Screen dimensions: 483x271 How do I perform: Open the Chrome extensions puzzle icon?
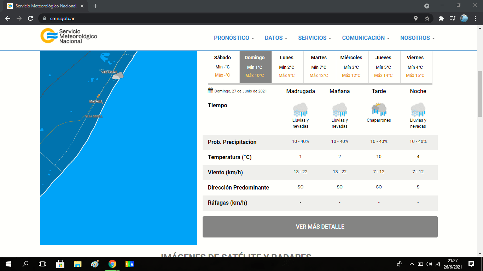[441, 18]
